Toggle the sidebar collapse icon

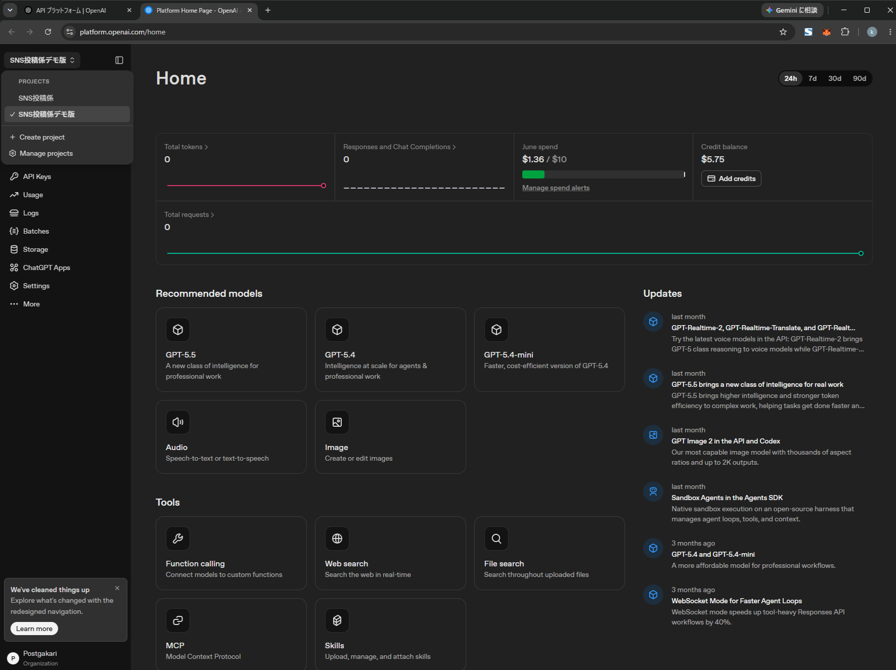[119, 60]
